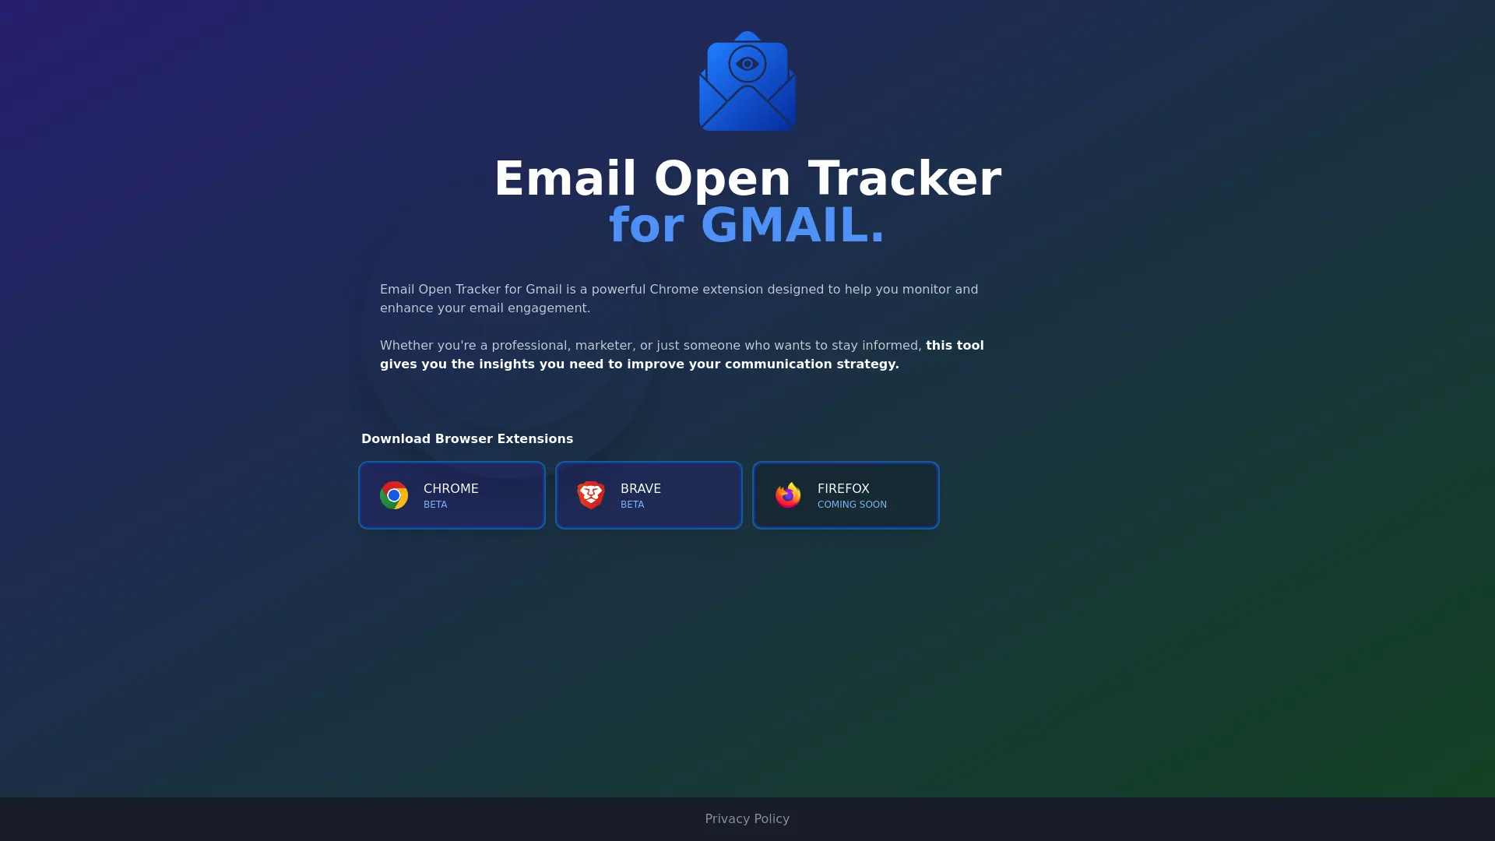Open the FIREFOX COMING SOON panel
Image resolution: width=1495 pixels, height=841 pixels.
tap(846, 495)
